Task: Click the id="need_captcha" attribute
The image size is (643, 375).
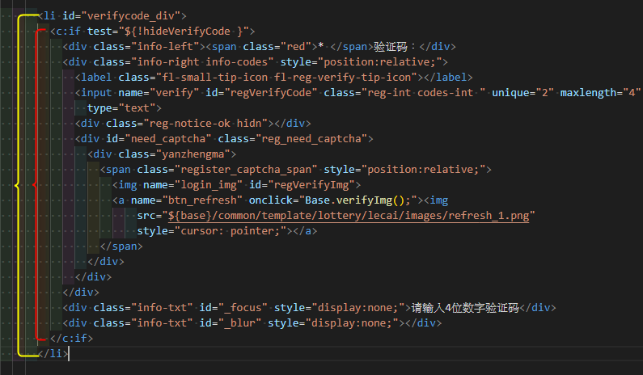Action: [159, 139]
